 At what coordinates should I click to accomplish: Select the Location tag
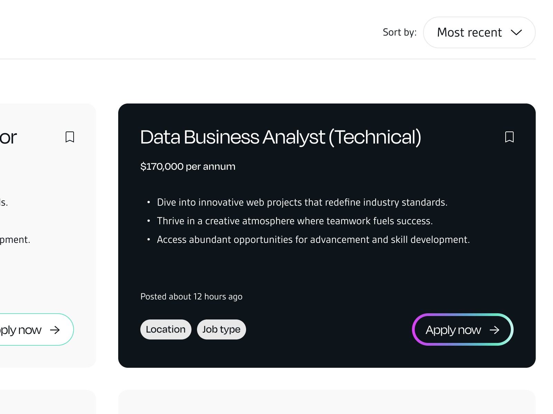[x=166, y=329]
